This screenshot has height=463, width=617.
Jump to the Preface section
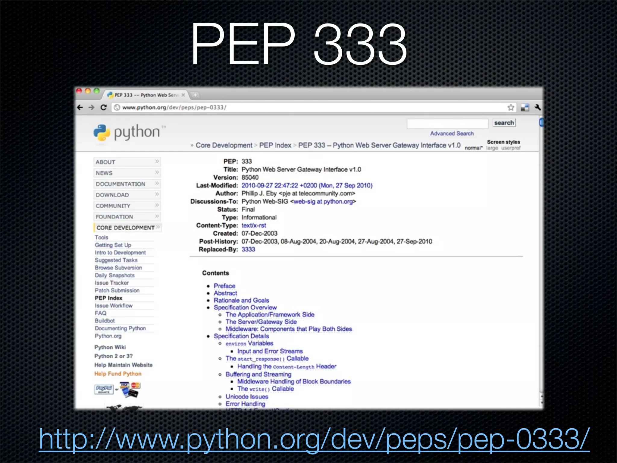224,286
